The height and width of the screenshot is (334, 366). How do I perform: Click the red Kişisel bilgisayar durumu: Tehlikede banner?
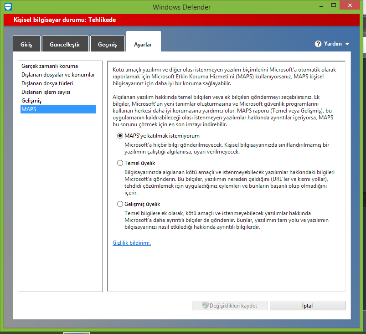click(x=181, y=20)
